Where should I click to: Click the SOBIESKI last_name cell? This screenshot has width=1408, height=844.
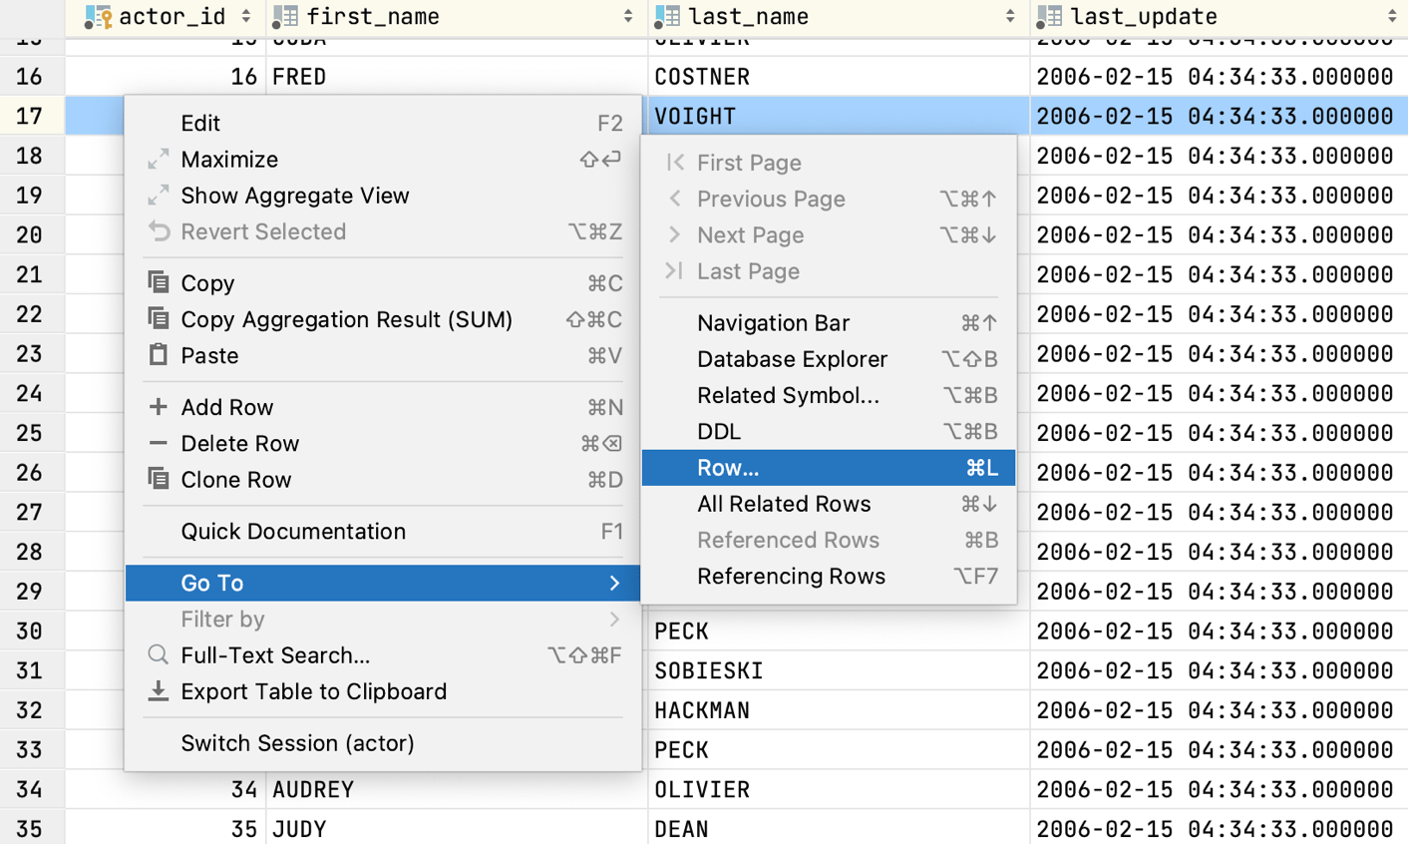point(839,670)
